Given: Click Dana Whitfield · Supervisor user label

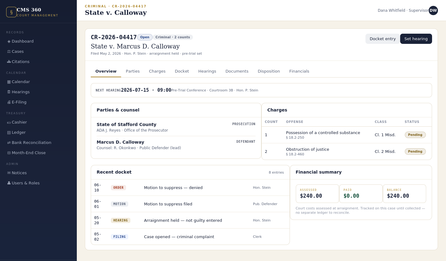Looking at the screenshot, I should coord(403,11).
